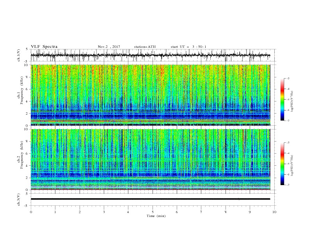This screenshot has width=309, height=238.
Task: Click the ch.2 spectrogram plot
Action: [150, 159]
